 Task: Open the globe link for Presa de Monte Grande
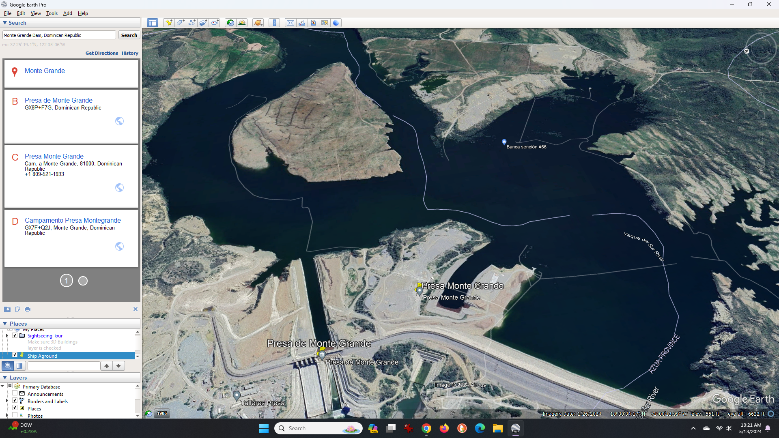(x=119, y=121)
